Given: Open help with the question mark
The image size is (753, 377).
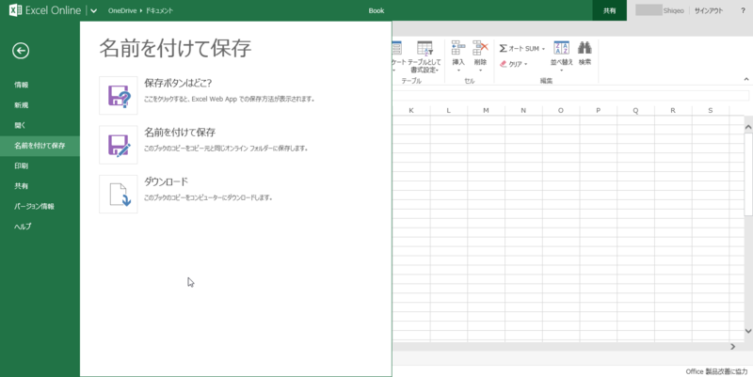Looking at the screenshot, I should 743,10.
